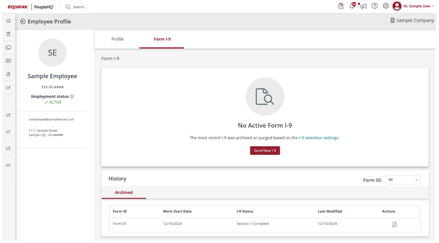The image size is (439, 243).
Task: Open the question mark help icon
Action: 375,6
